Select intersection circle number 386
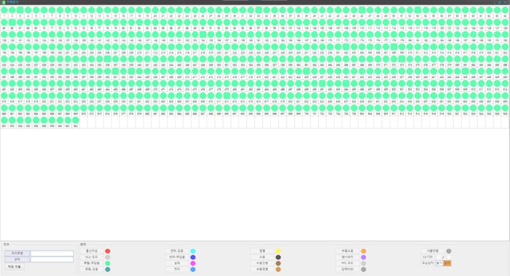 505,59
